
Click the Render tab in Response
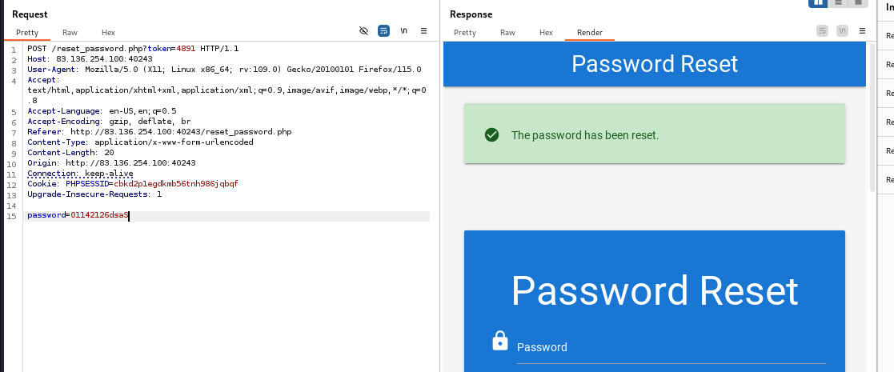[x=591, y=33]
